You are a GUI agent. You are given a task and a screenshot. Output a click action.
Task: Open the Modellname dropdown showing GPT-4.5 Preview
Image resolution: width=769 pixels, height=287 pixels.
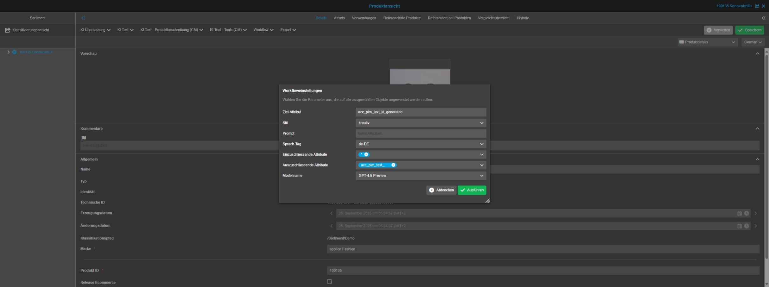[x=421, y=176]
